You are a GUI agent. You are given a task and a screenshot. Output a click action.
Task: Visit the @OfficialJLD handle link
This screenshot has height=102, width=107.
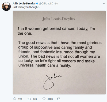[46, 3]
